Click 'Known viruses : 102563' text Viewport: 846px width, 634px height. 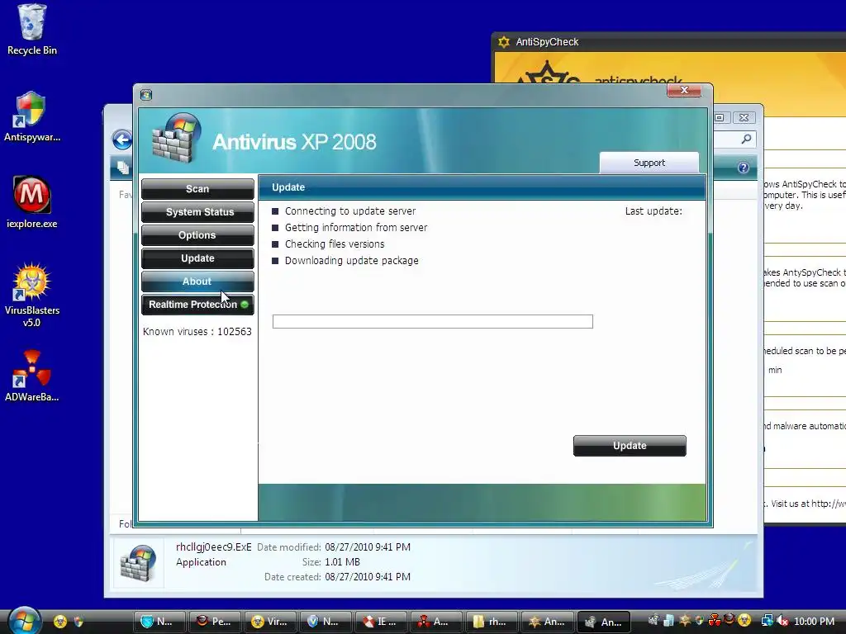point(197,332)
